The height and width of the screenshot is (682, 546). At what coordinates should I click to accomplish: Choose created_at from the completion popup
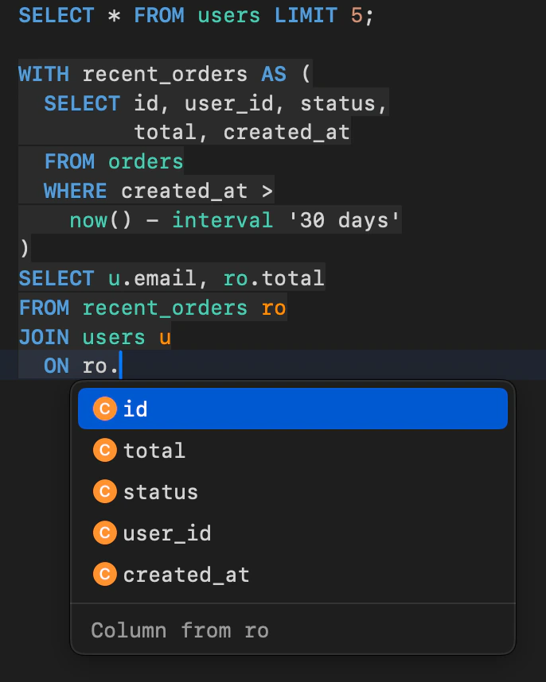pyautogui.click(x=293, y=574)
